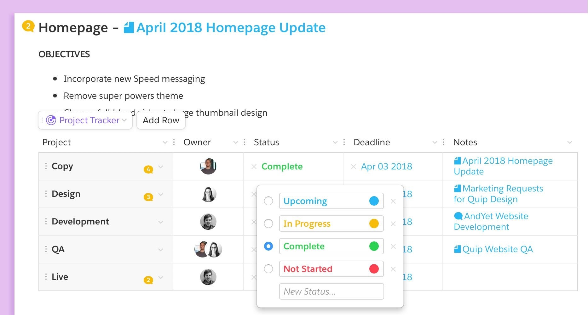The height and width of the screenshot is (315, 588).
Task: Open the Status column header dropdown
Action: 335,142
